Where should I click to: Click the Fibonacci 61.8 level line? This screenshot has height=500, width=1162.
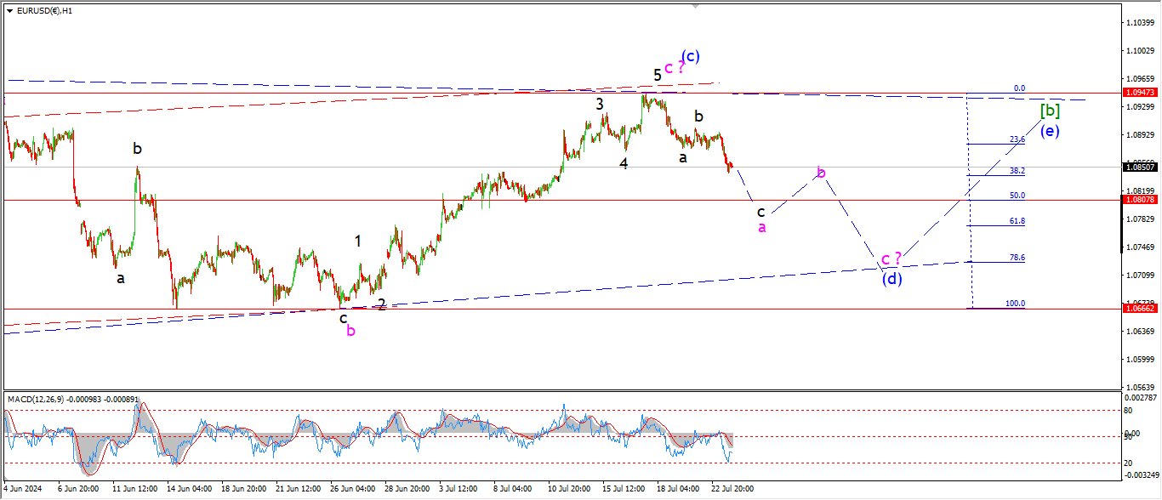coord(995,225)
